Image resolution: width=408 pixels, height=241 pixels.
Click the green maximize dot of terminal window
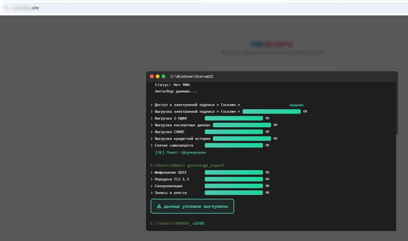point(163,76)
